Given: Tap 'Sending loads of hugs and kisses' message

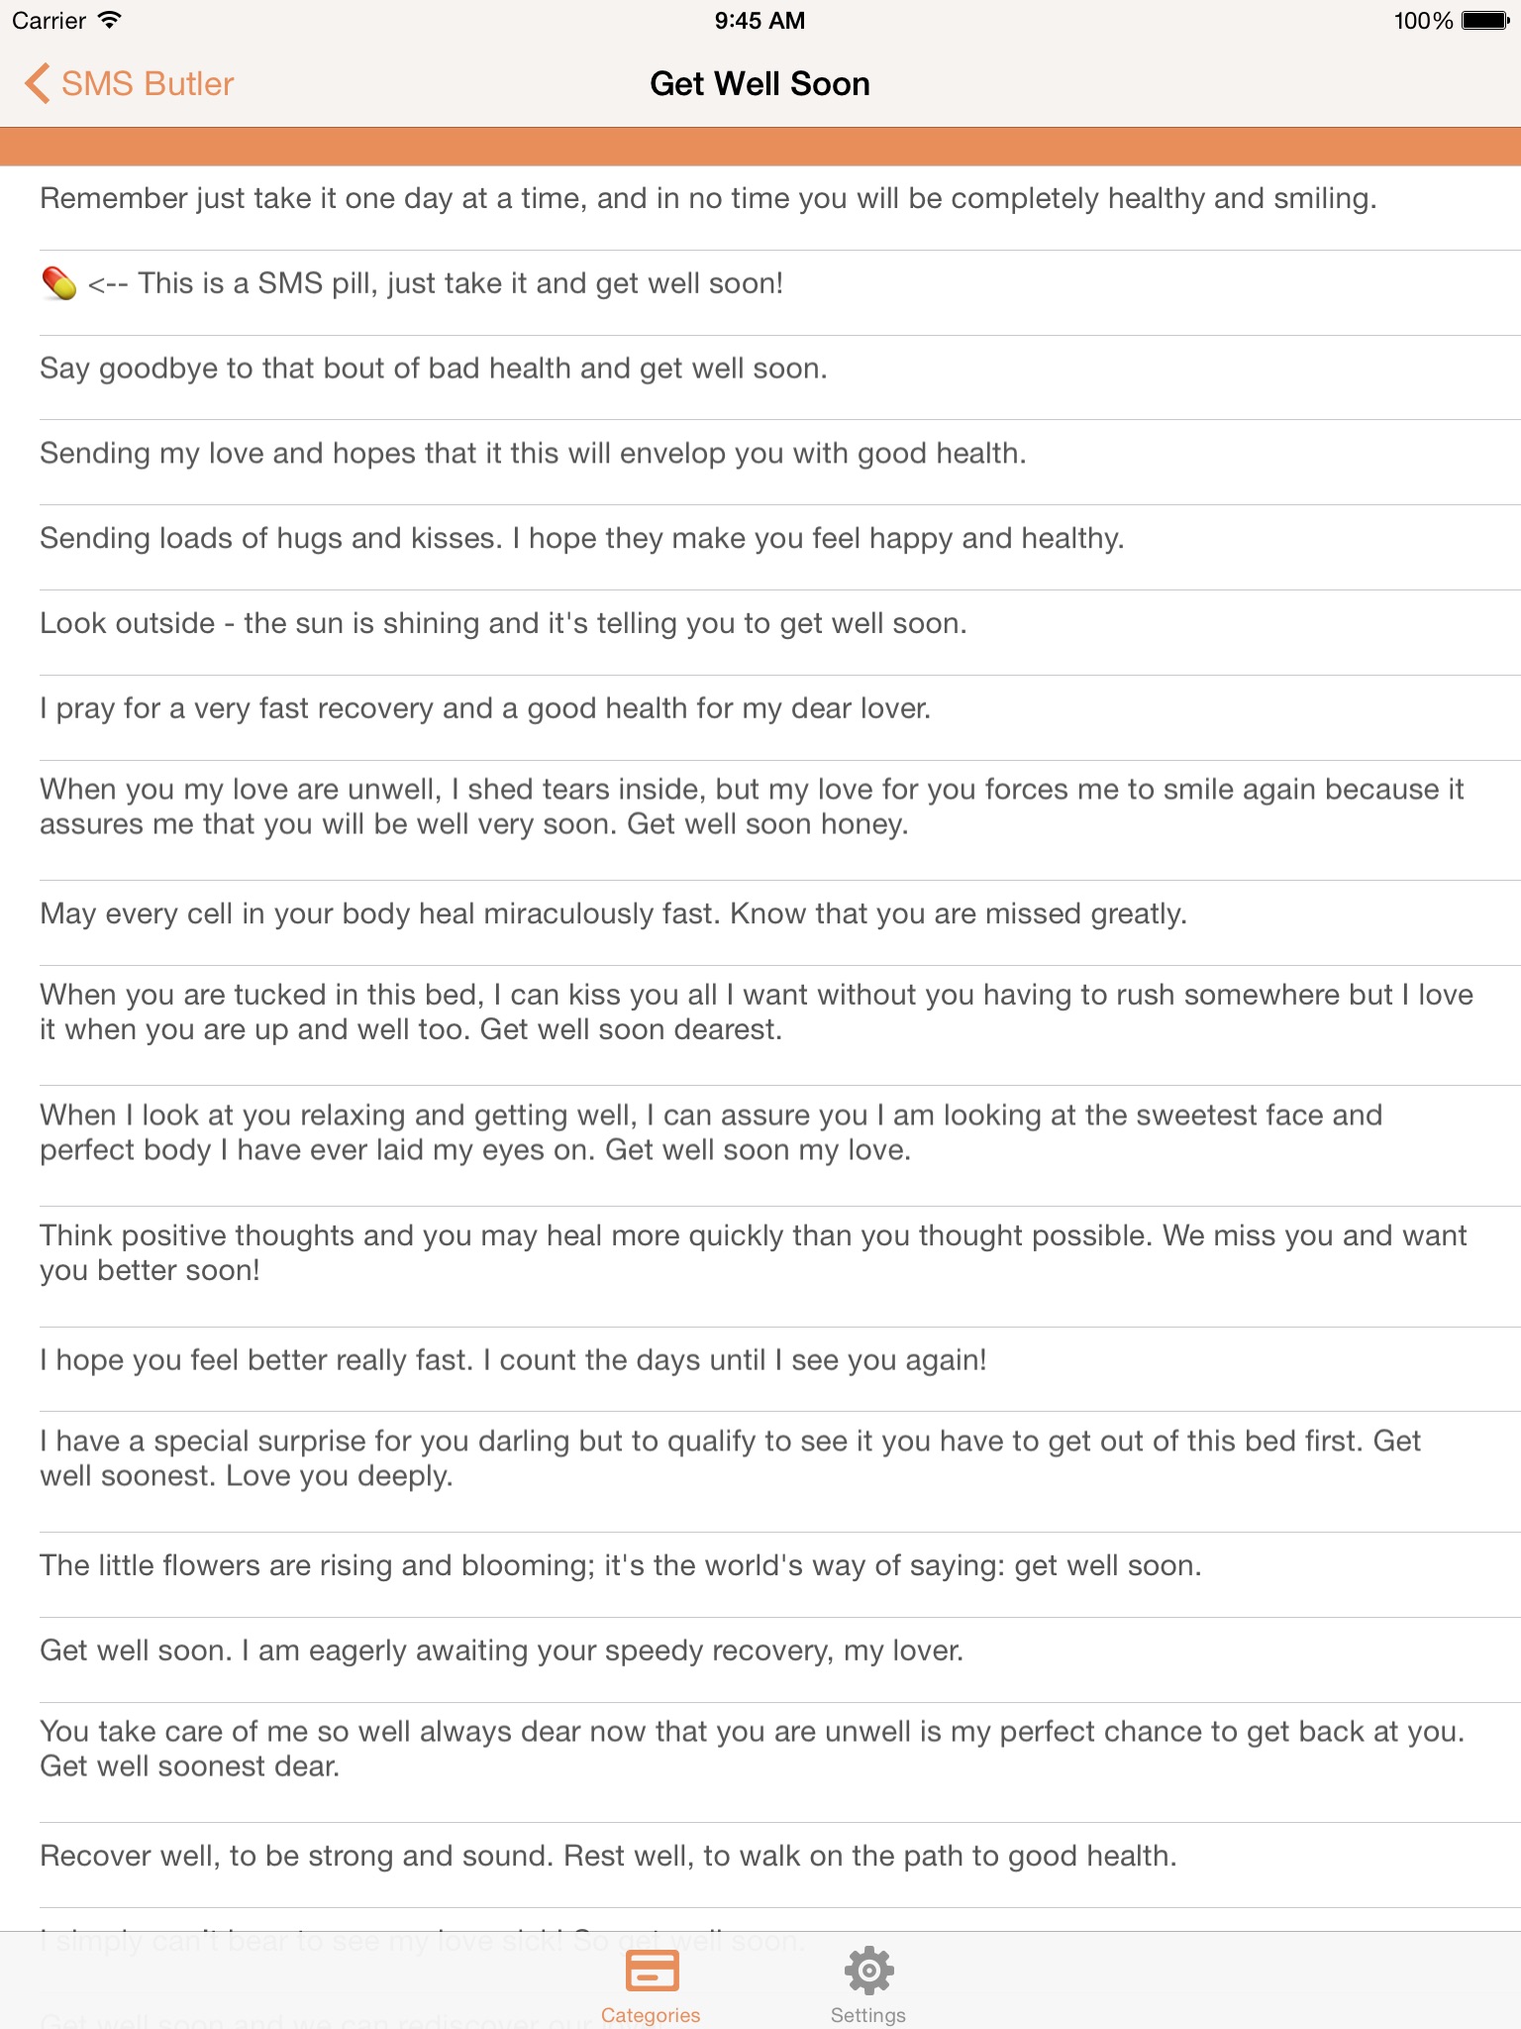Looking at the screenshot, I should [582, 539].
